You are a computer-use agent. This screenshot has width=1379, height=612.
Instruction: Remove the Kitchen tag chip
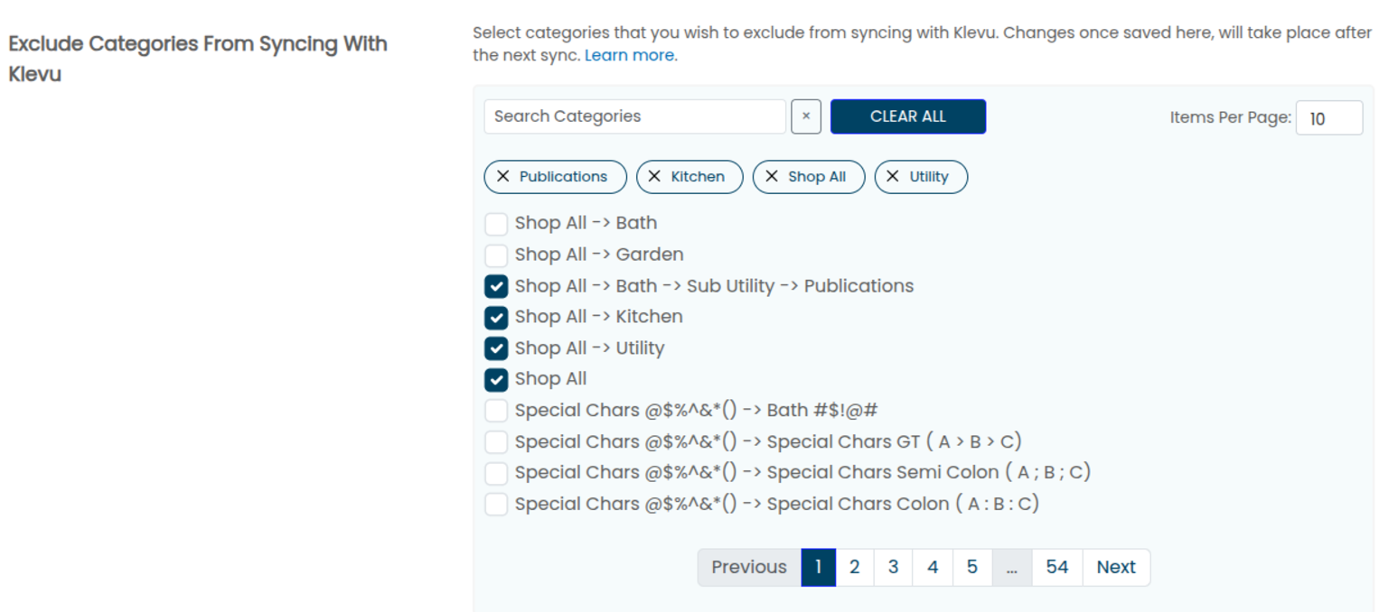pyautogui.click(x=655, y=177)
